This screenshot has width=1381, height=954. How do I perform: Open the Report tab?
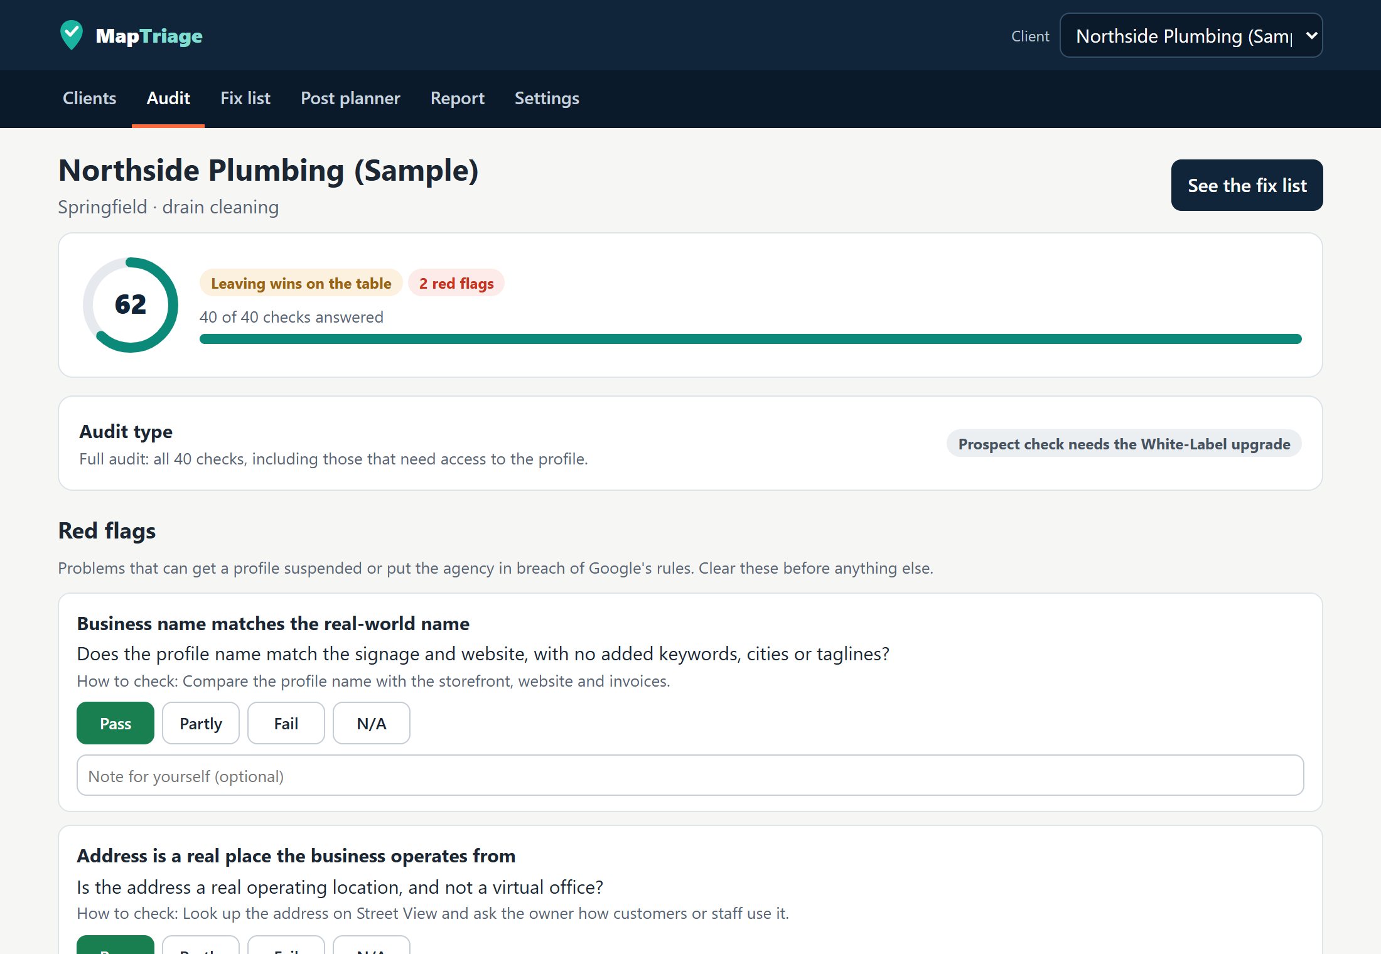click(457, 99)
